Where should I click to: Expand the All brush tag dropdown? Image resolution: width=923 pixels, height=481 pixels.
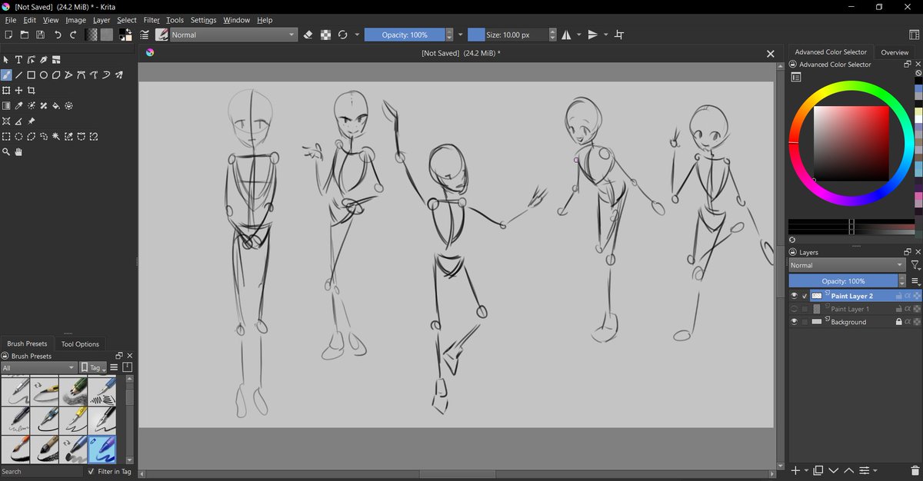pyautogui.click(x=38, y=368)
